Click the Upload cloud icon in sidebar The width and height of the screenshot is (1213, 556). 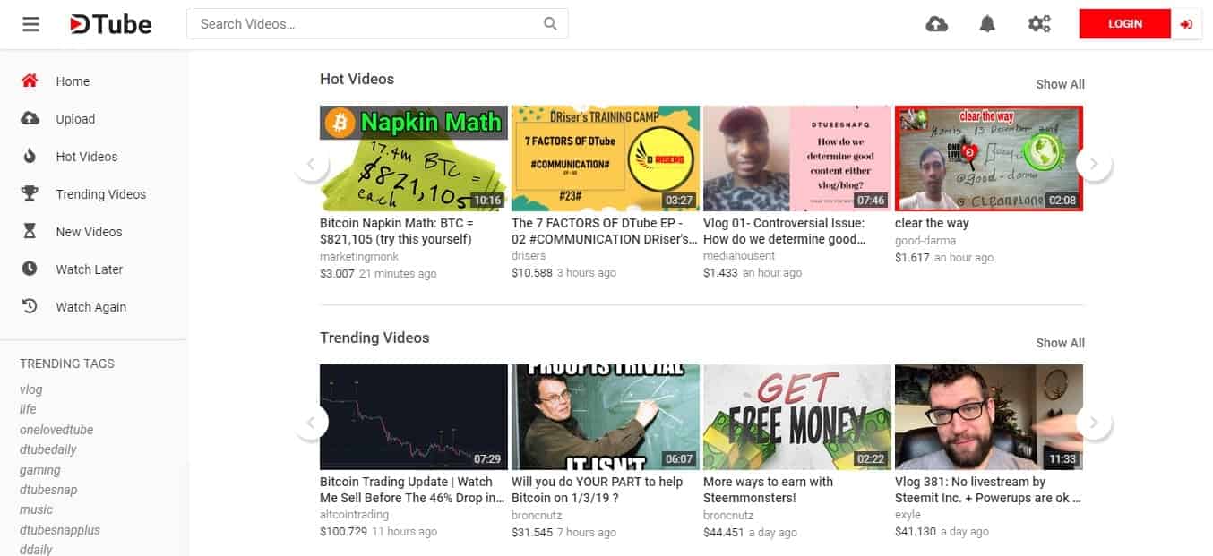[x=30, y=118]
